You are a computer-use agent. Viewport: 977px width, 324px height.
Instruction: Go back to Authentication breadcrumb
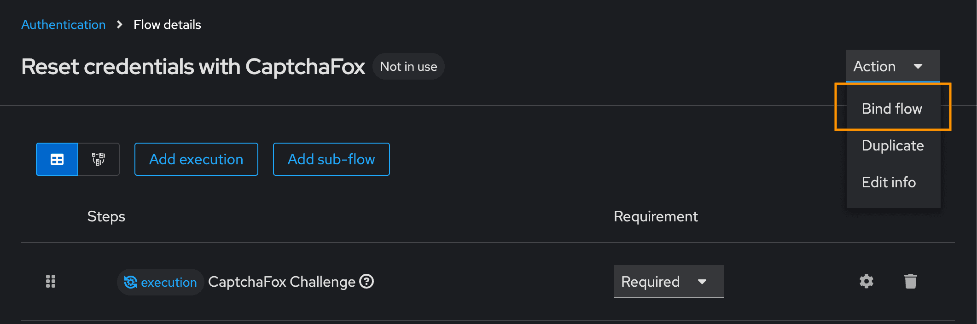[64, 24]
